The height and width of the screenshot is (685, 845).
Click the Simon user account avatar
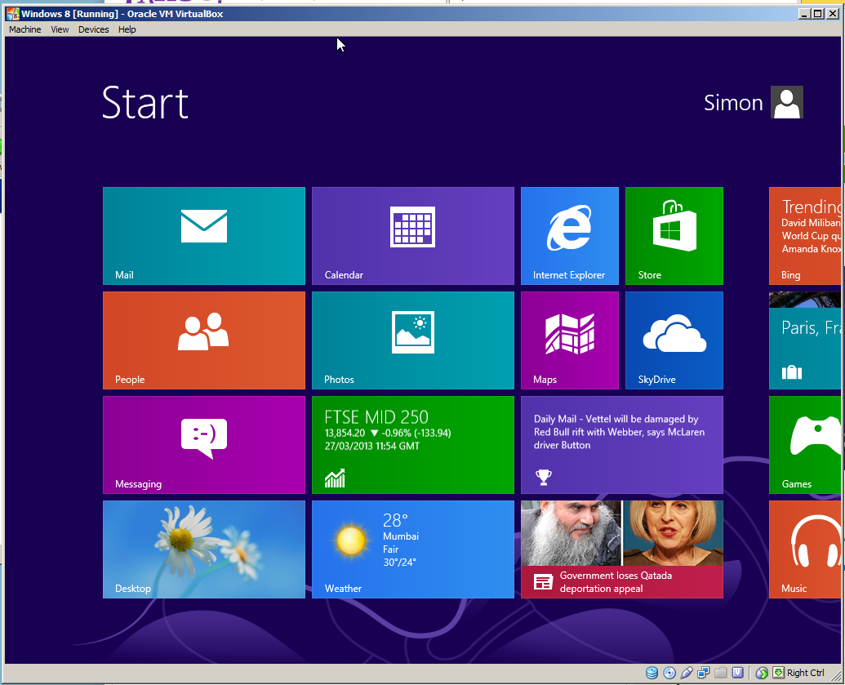coord(787,102)
